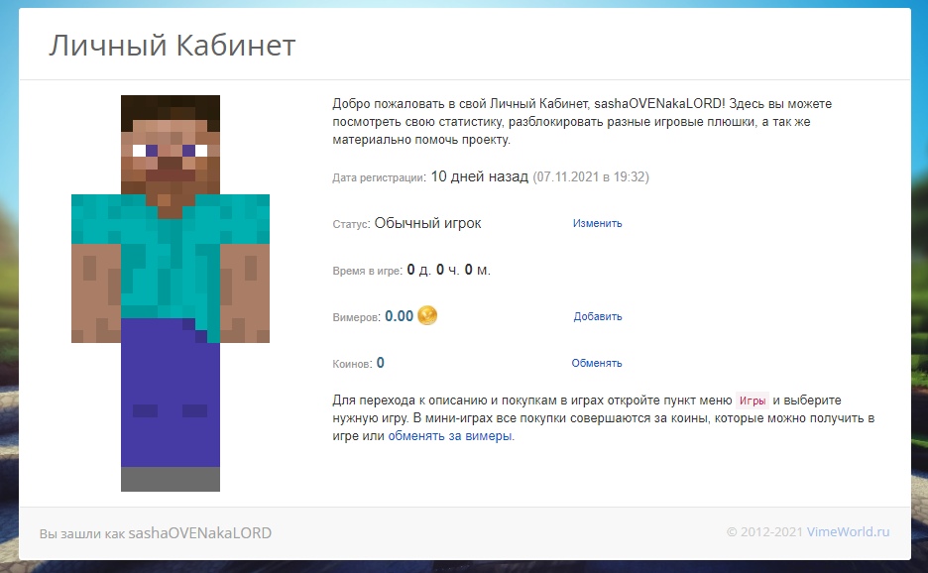Click the Коинов balance value 0
The width and height of the screenshot is (928, 573).
tap(381, 363)
